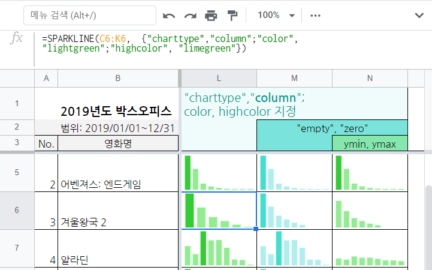Open the 100% zoom dropdown
Screen dimensions: 432x270
(x=276, y=15)
